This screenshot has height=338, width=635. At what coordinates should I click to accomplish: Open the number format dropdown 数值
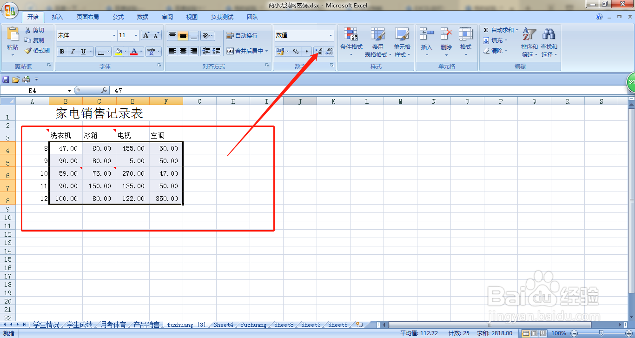pos(331,35)
